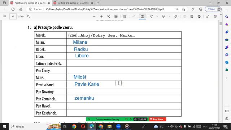Open the Games icon in sidebar
231x130 pixels.
227,47
